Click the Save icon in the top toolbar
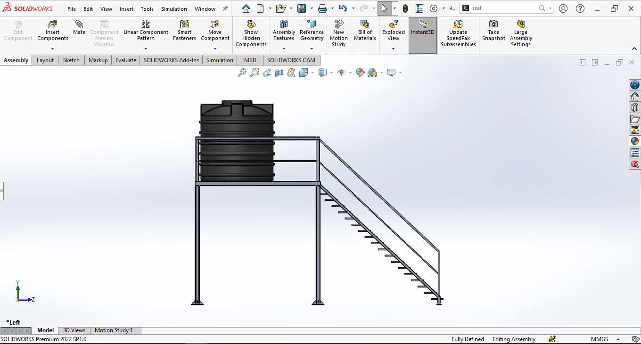This screenshot has width=641, height=344. click(x=302, y=8)
